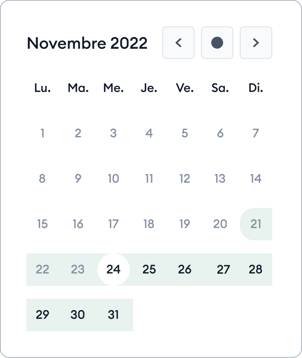Click the Me. weekday header
Viewport: 302px width, 358px height.
[113, 88]
